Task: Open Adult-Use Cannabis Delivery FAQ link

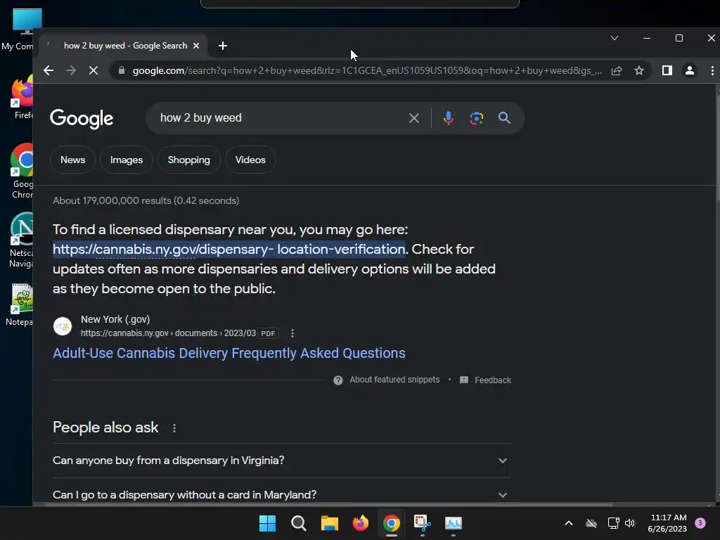Action: click(x=229, y=353)
